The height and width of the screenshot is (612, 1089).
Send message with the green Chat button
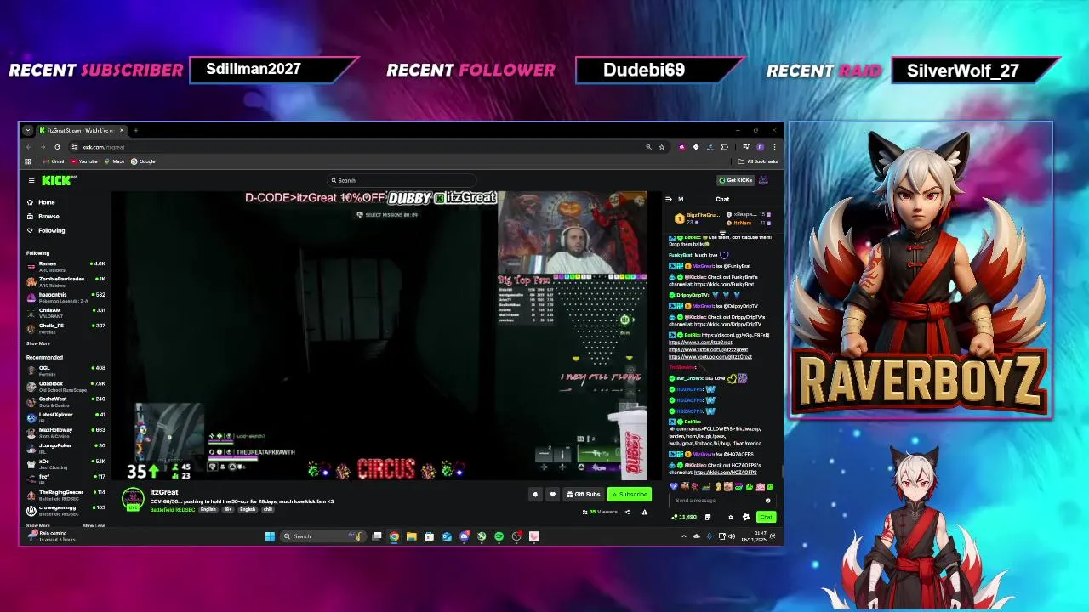click(767, 517)
